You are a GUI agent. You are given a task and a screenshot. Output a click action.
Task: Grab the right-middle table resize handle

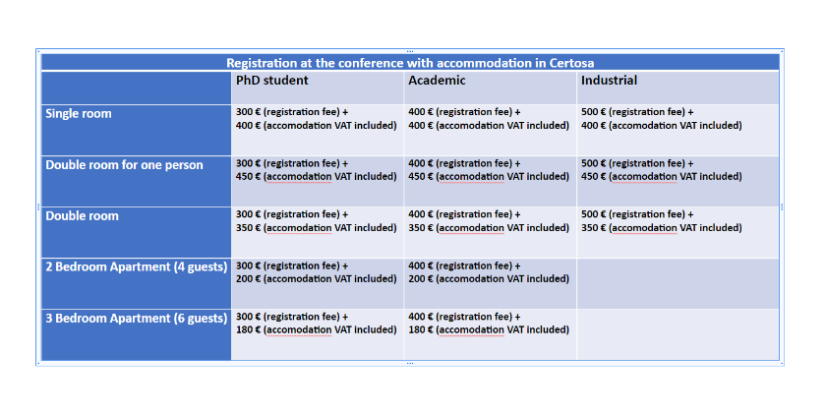[782, 207]
